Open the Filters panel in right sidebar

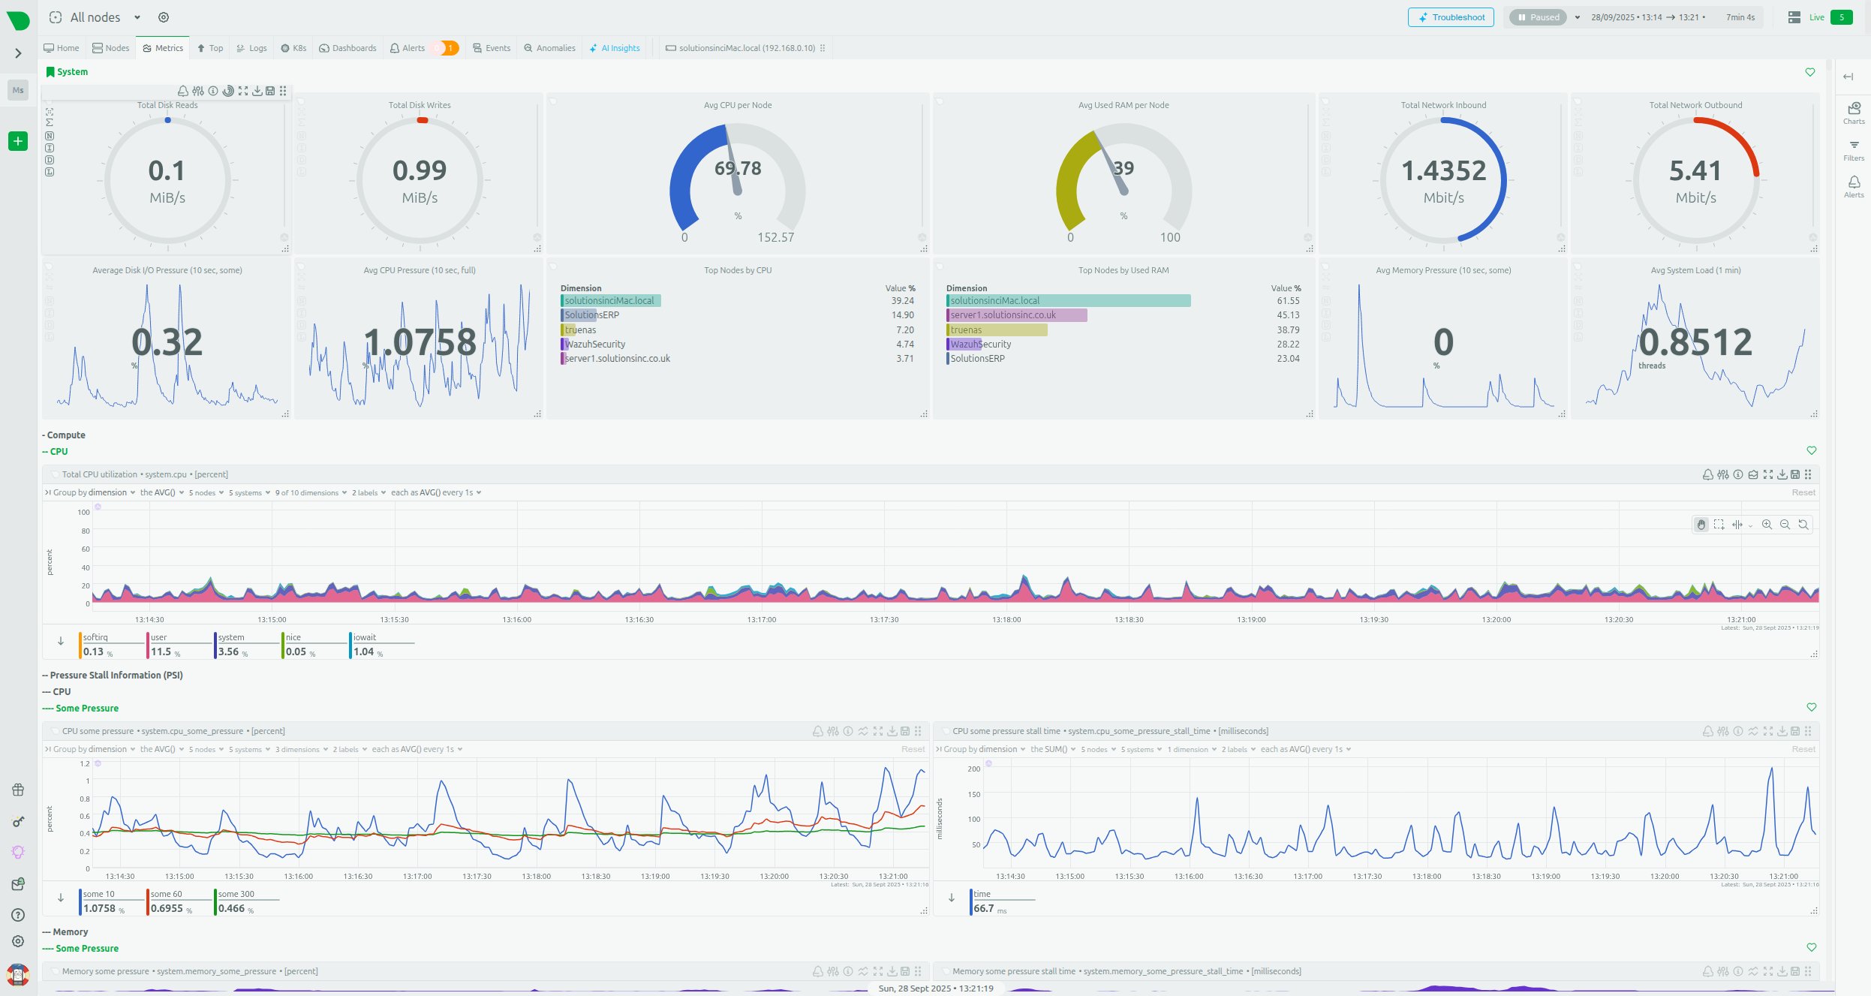tap(1853, 150)
